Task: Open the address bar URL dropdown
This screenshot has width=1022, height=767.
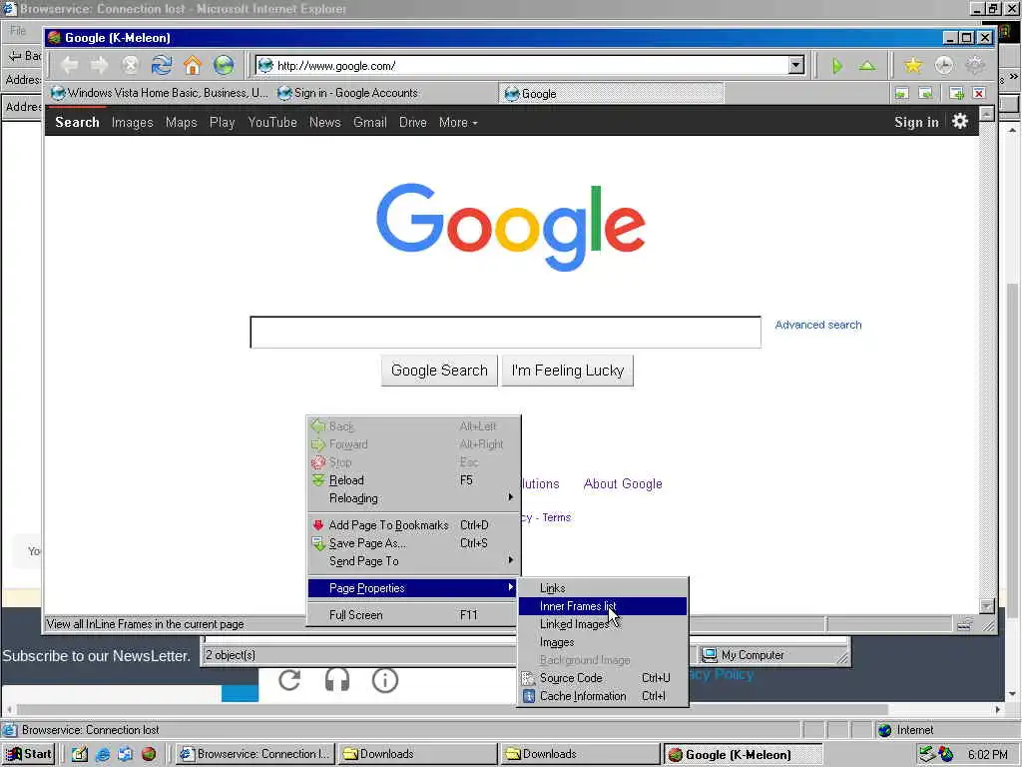Action: pos(795,65)
